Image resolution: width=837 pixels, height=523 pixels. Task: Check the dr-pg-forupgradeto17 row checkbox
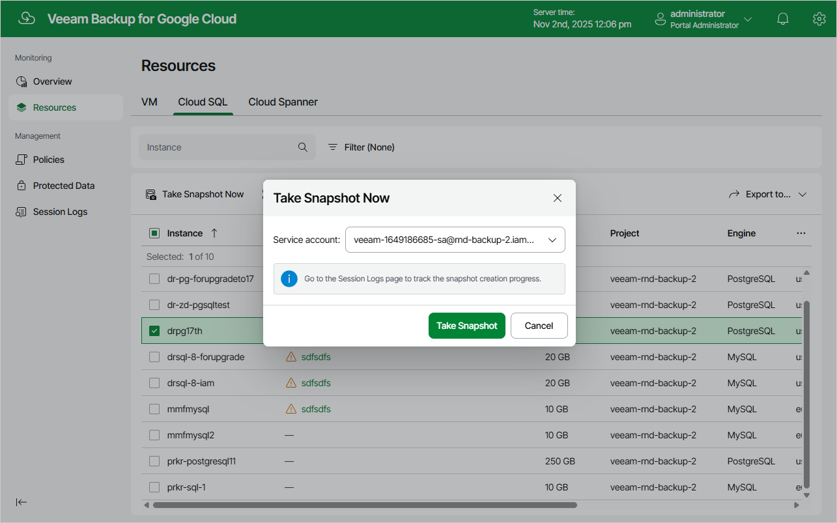pos(154,279)
